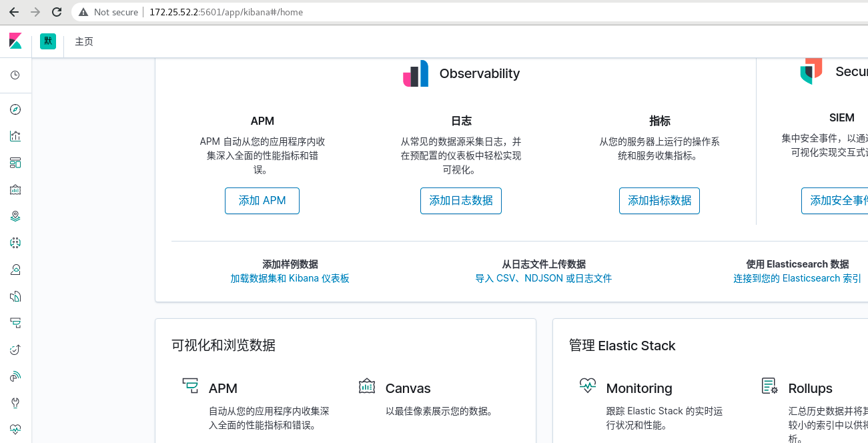The width and height of the screenshot is (868, 443).
Task: Open APM title in 可视化和浏览数据
Action: [223, 388]
